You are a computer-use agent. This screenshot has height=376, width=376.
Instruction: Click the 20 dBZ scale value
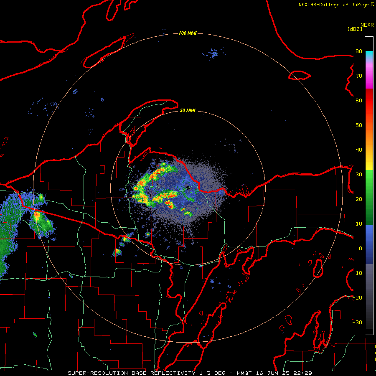359,199
